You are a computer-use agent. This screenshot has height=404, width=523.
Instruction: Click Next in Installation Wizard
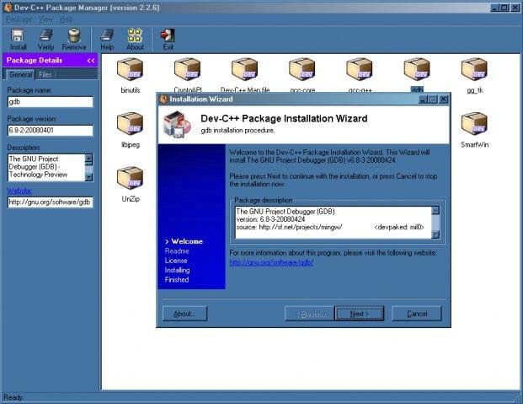[360, 314]
